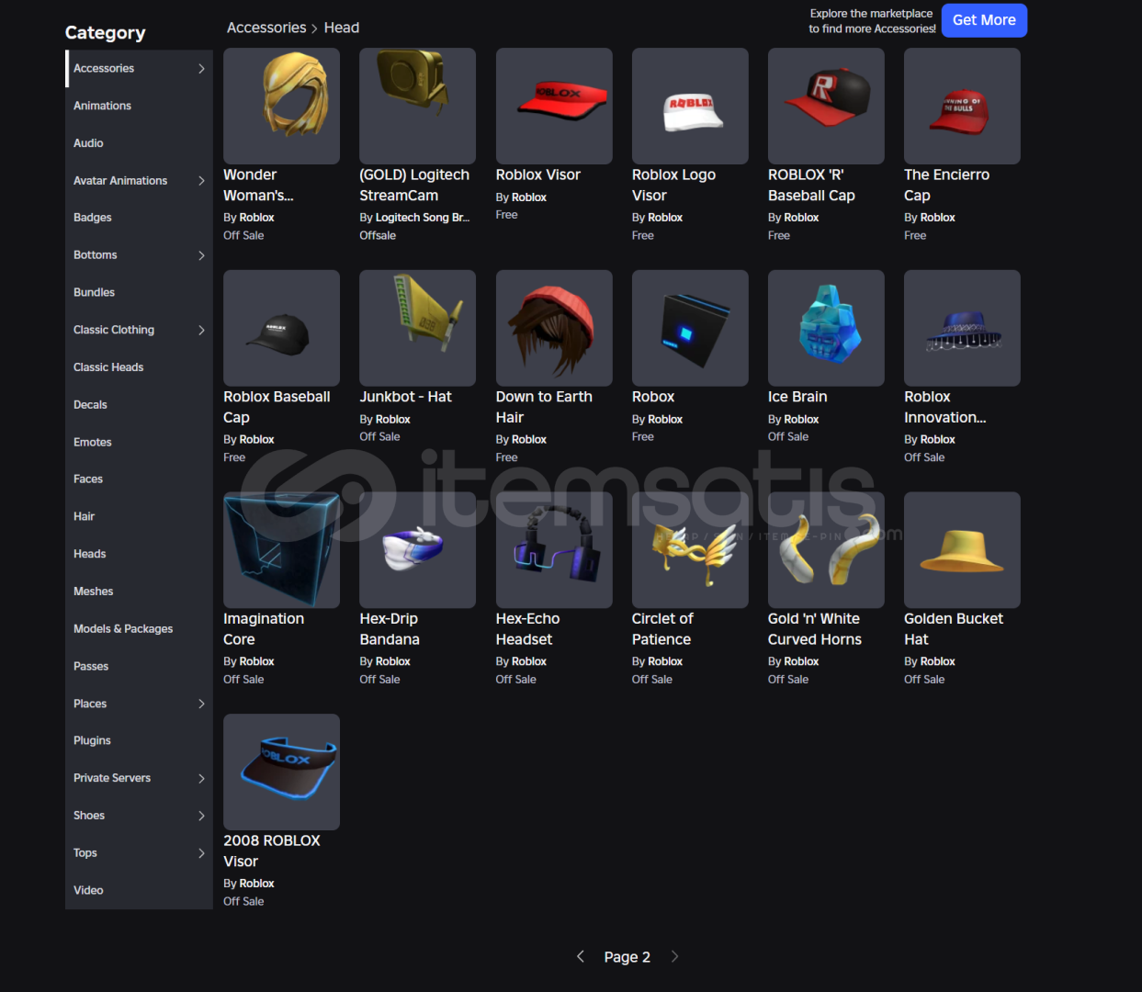Open the Badges category
Image resolution: width=1142 pixels, height=992 pixels.
[x=139, y=218]
